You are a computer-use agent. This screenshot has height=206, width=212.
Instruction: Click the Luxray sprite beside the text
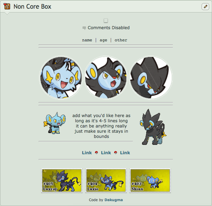point(153,127)
